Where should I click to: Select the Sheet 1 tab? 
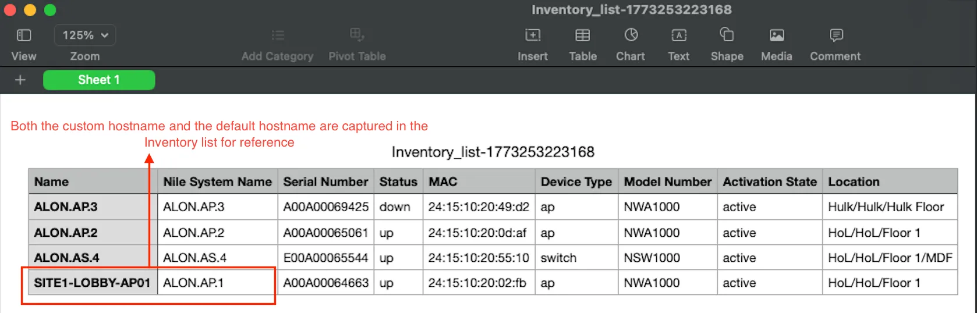tap(99, 80)
